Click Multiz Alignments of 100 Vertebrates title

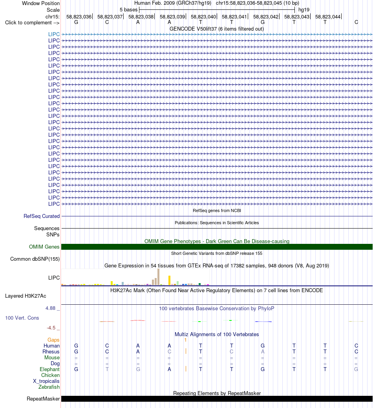point(217,334)
